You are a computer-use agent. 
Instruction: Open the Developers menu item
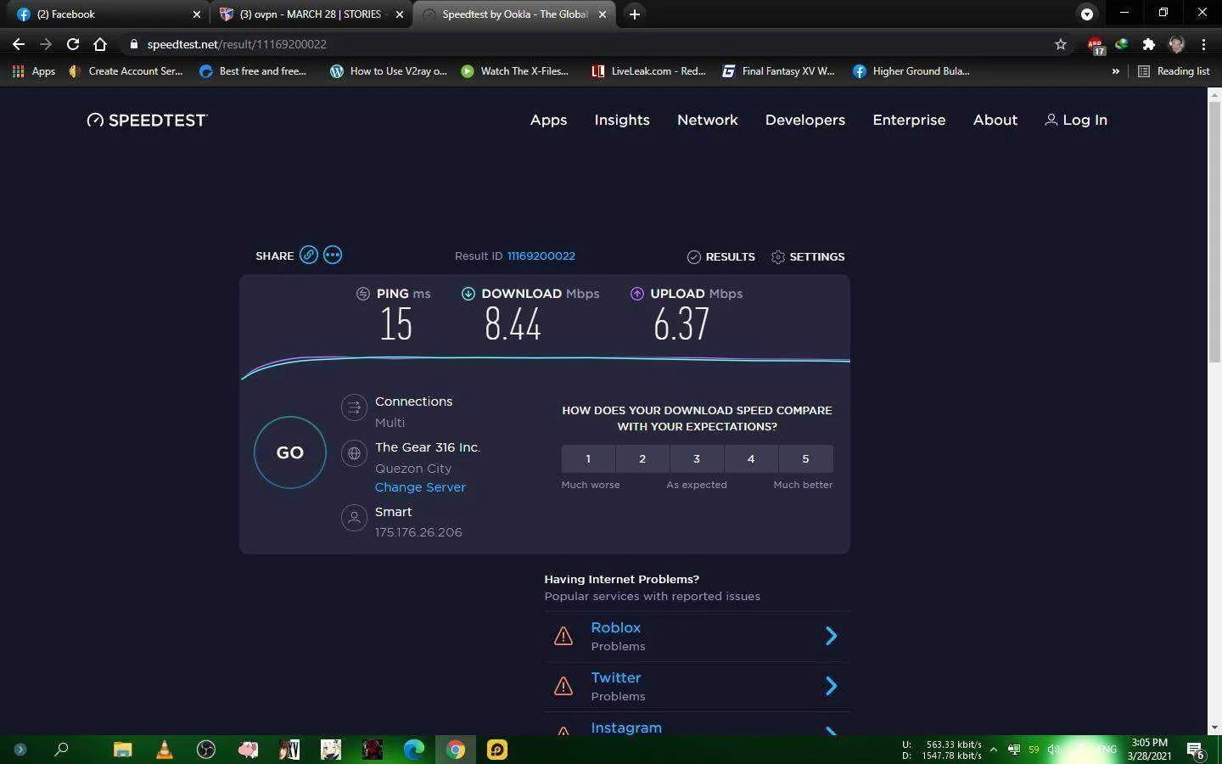point(805,120)
